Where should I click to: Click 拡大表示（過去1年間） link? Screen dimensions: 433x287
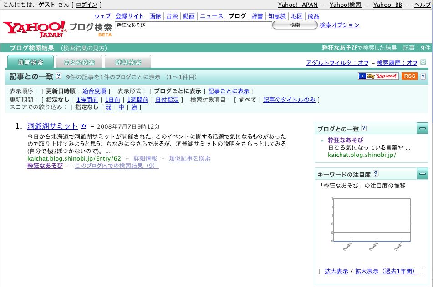pyautogui.click(x=387, y=271)
